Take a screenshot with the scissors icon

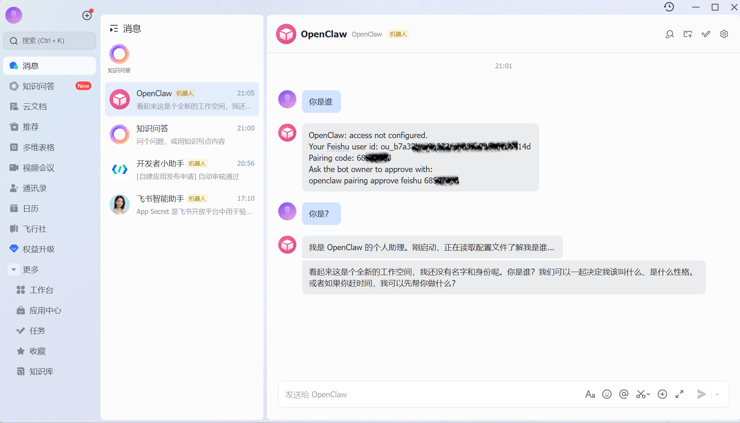(640, 394)
